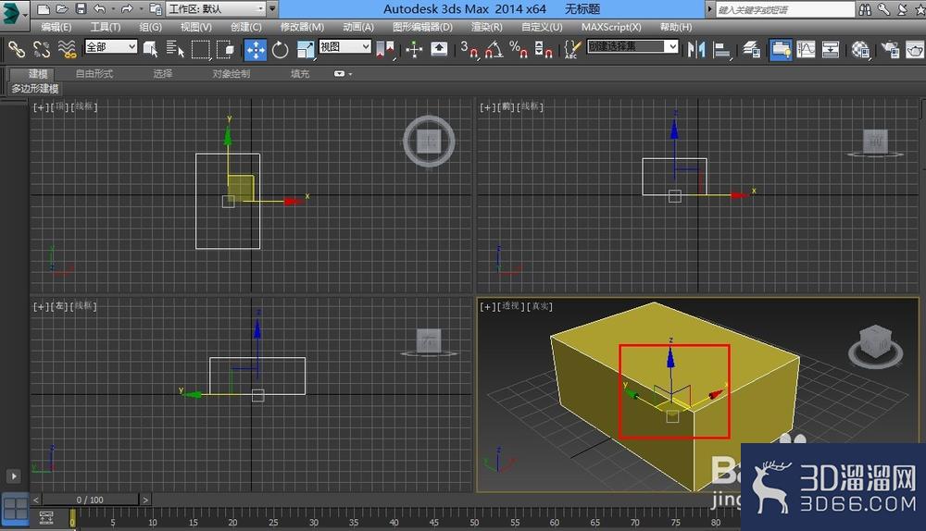The width and height of the screenshot is (926, 531).
Task: Undo the last action with the Undo arrow
Action: pos(100,9)
